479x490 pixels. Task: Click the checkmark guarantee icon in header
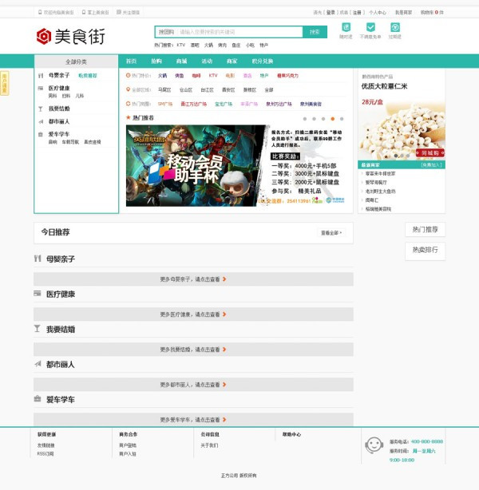pos(370,27)
